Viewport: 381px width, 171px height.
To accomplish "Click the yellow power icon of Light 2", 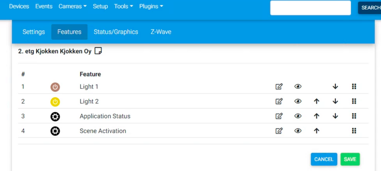I will click(x=55, y=102).
